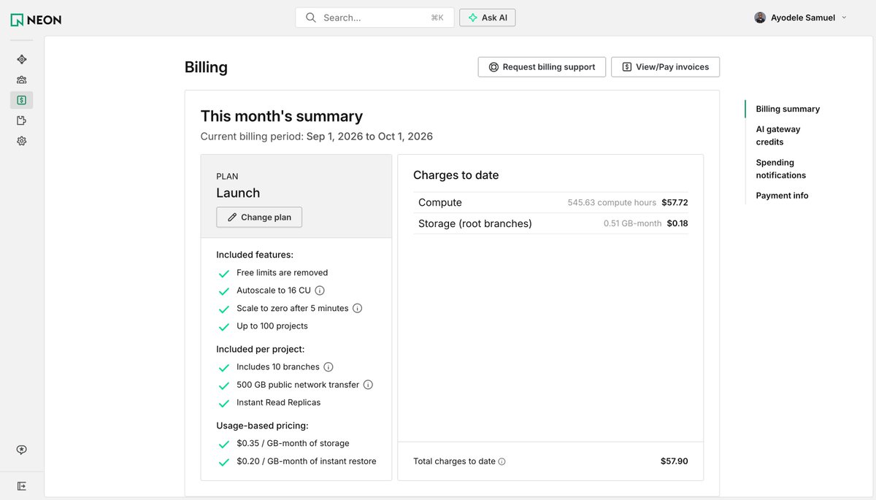Screen dimensions: 876x500
Task: Show info for Includes 10 branches
Action: coord(328,367)
